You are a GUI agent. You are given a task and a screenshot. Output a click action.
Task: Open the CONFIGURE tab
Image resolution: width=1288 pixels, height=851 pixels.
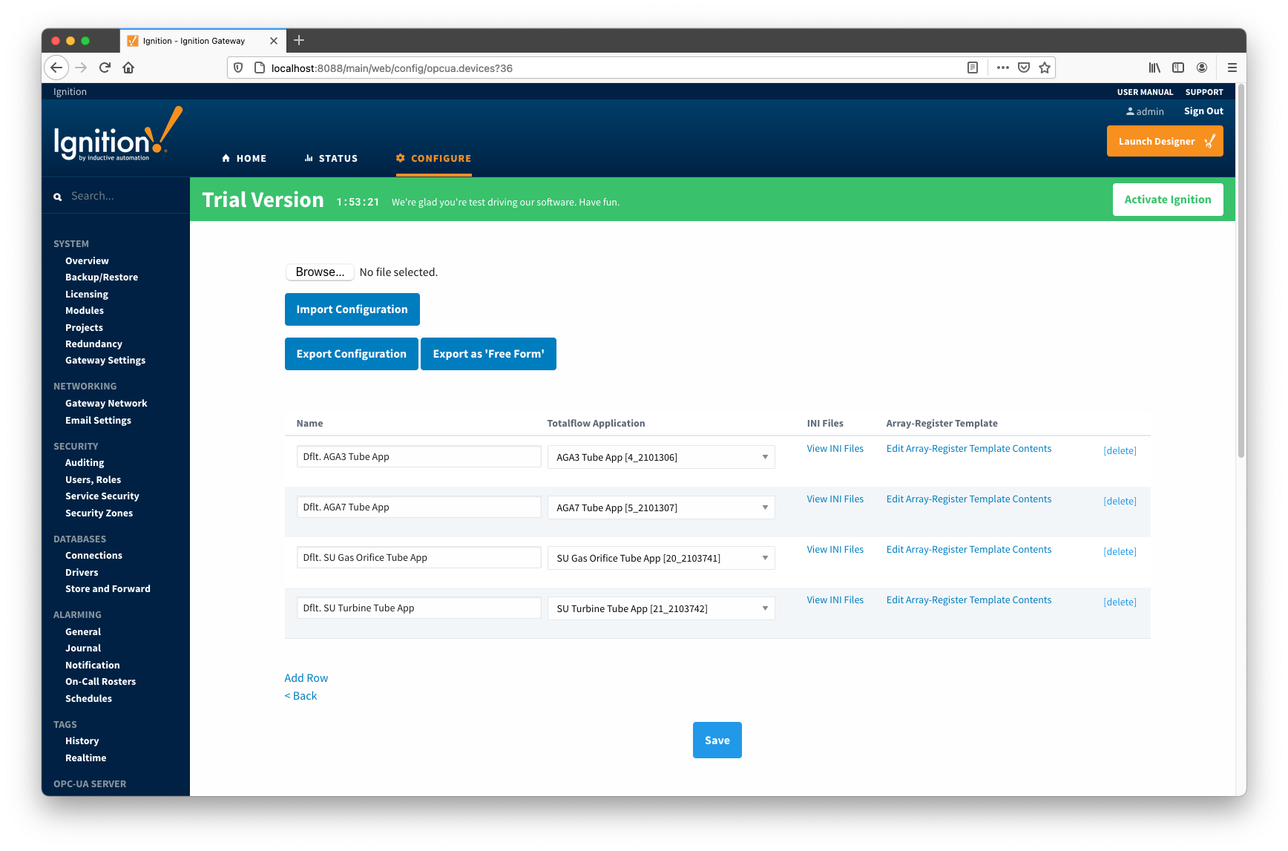434,158
